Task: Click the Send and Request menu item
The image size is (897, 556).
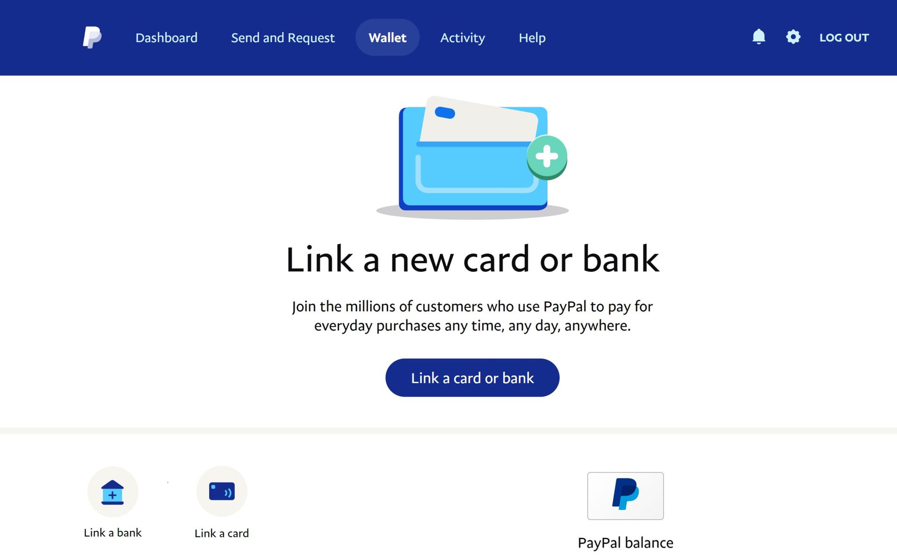Action: (x=283, y=37)
